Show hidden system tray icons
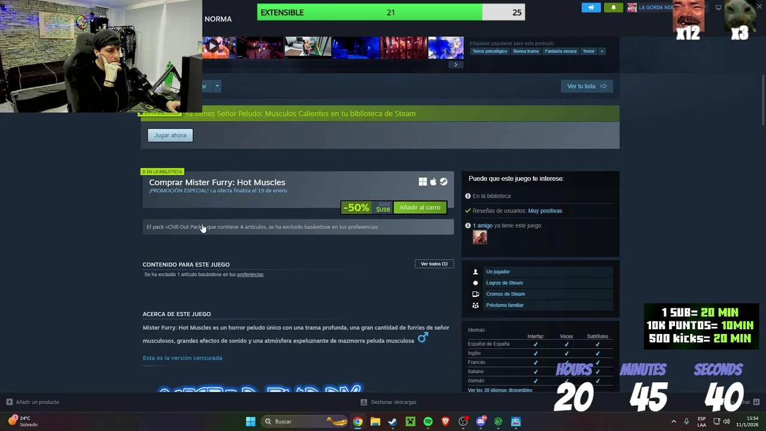The width and height of the screenshot is (766, 431). 674,421
